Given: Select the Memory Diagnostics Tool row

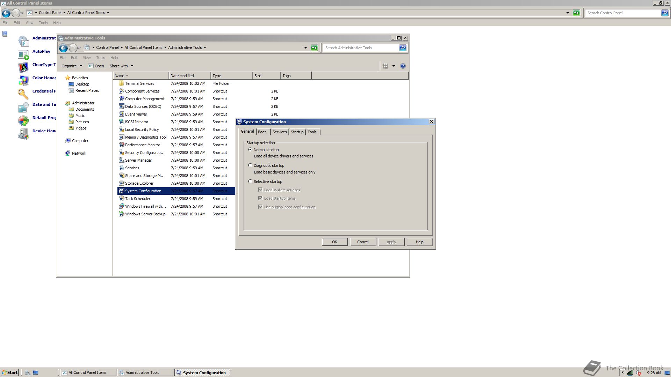Looking at the screenshot, I should click(176, 137).
